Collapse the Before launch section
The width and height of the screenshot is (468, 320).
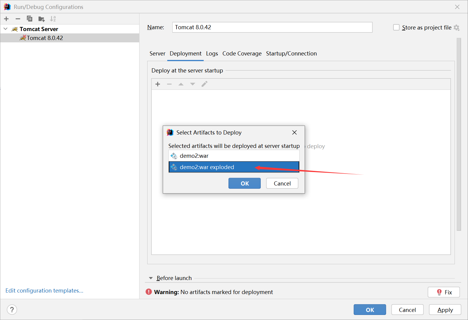pyautogui.click(x=151, y=278)
